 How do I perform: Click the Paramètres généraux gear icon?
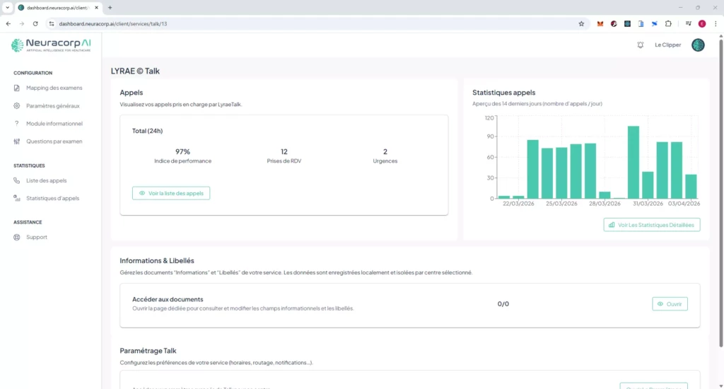(17, 106)
